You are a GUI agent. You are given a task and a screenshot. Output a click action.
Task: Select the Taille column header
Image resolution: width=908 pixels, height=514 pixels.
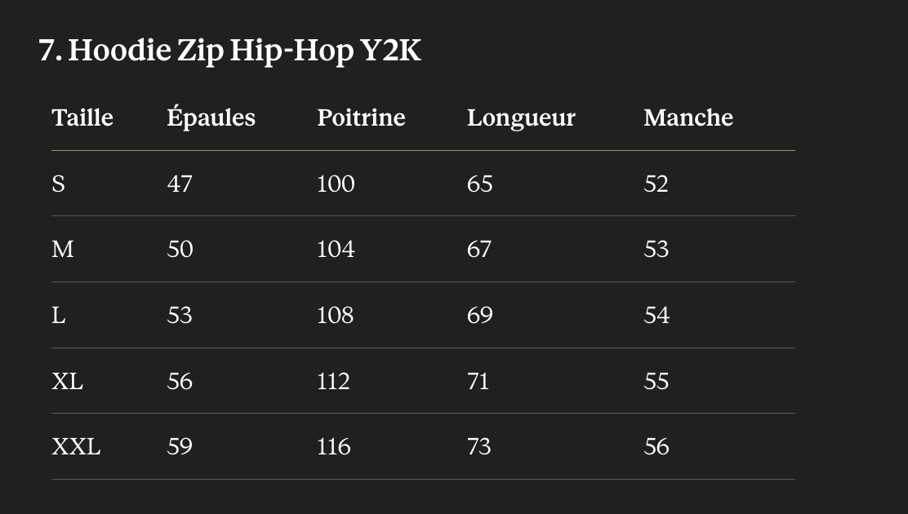tap(82, 117)
